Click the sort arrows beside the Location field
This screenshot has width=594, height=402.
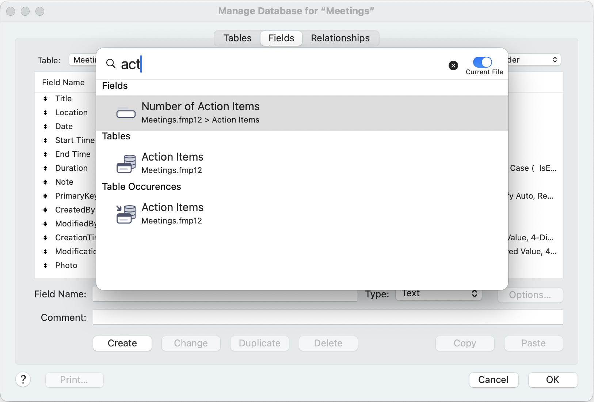[45, 112]
